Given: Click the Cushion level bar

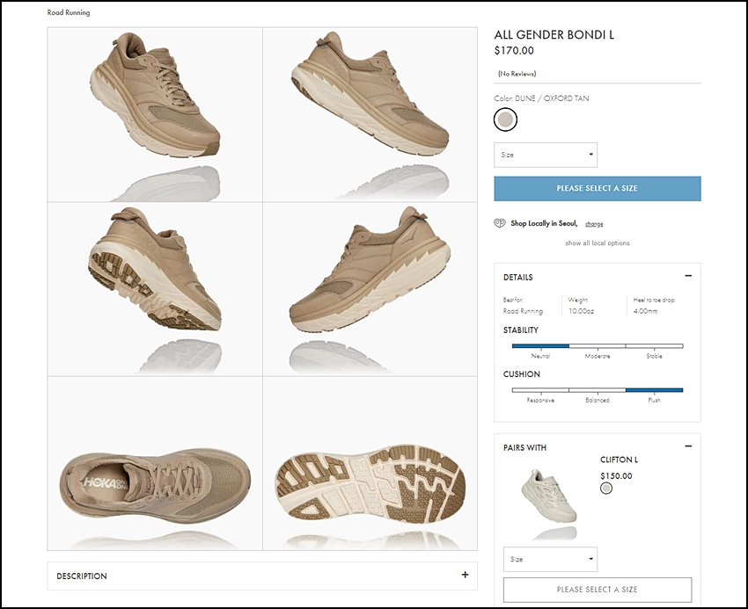Looking at the screenshot, I should tap(597, 389).
